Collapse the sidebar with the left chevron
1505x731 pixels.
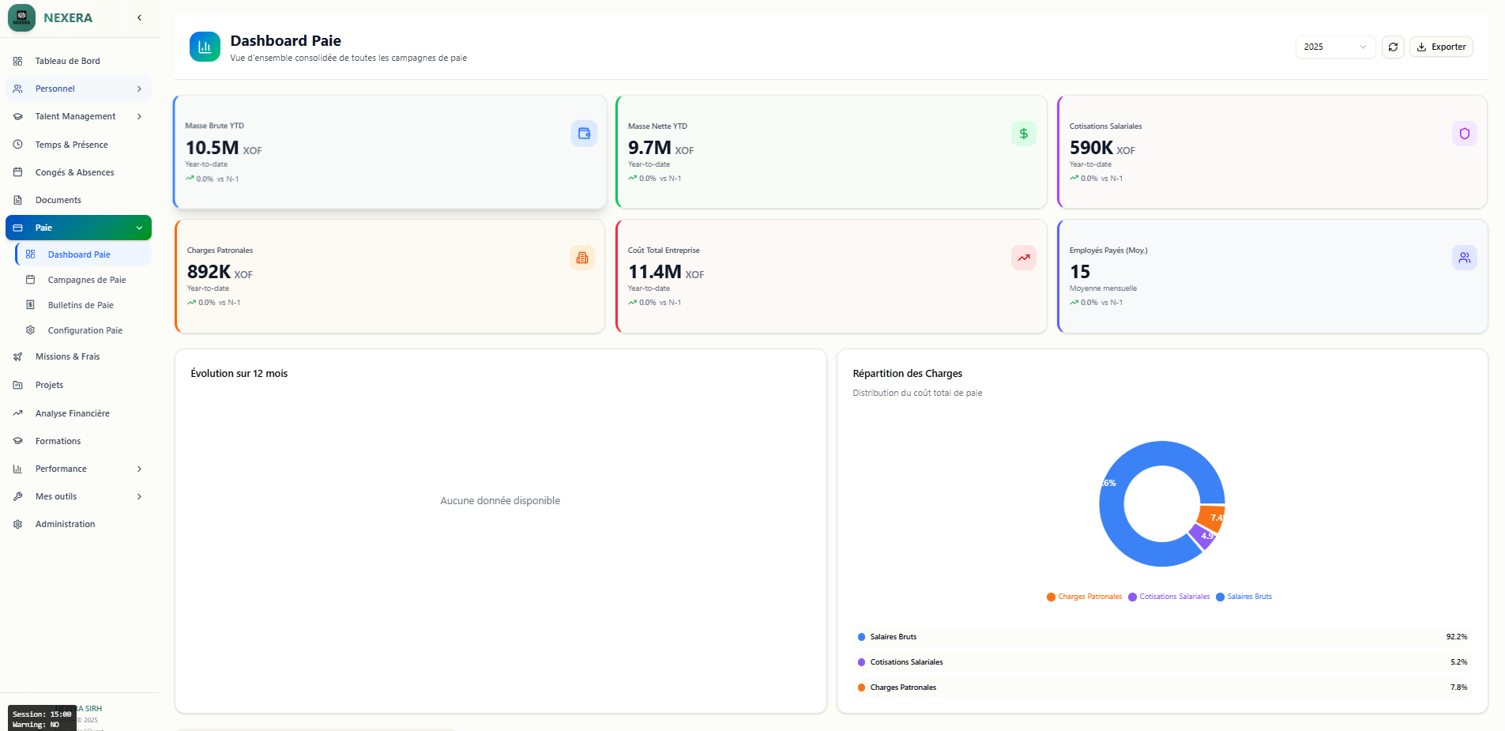click(139, 17)
